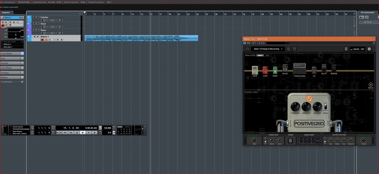Expand the Equalizer section
Image resolution: width=379 pixels, height=174 pixels.
(x=12, y=63)
